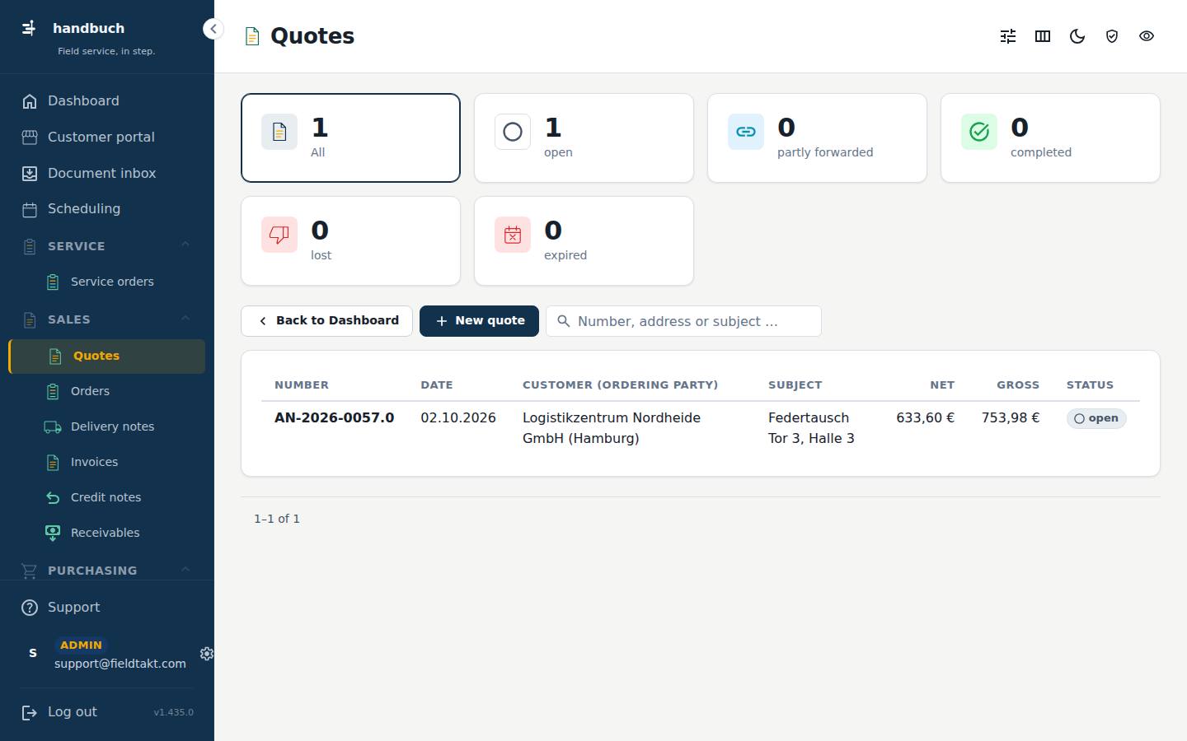Click the open status badge
1187x741 pixels.
click(1096, 418)
